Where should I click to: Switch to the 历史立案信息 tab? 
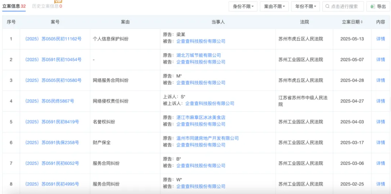click(47, 6)
